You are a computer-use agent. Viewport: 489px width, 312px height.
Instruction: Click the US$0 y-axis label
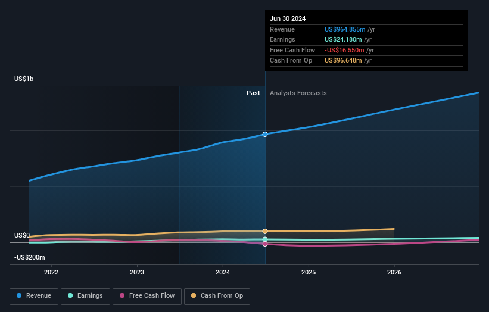[x=22, y=235]
